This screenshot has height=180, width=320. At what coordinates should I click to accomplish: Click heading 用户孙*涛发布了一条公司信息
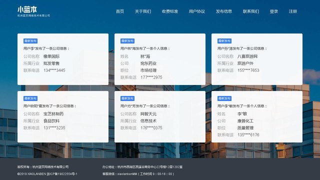[242, 48]
